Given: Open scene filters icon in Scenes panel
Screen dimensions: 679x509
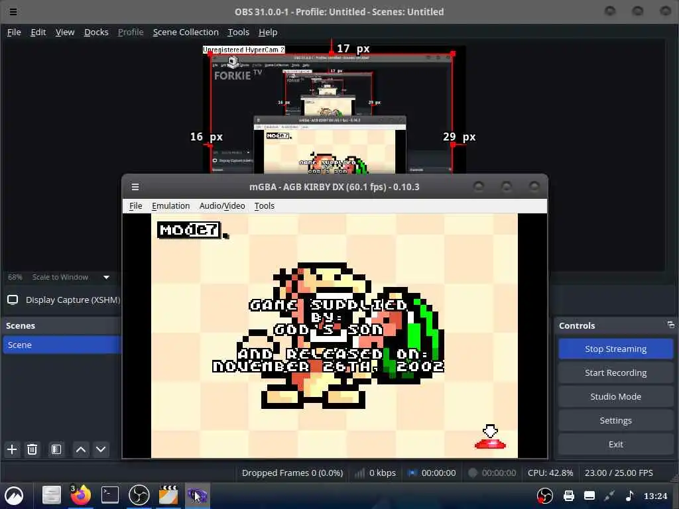Looking at the screenshot, I should [x=56, y=449].
